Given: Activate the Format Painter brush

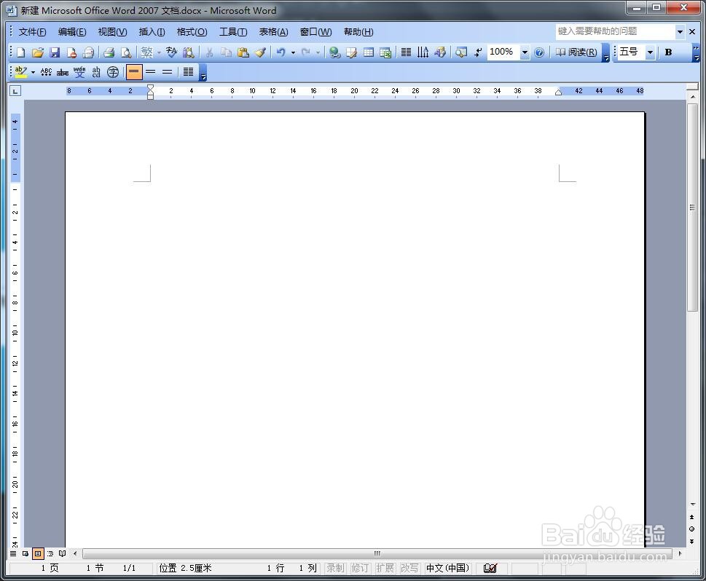Looking at the screenshot, I should coord(260,52).
